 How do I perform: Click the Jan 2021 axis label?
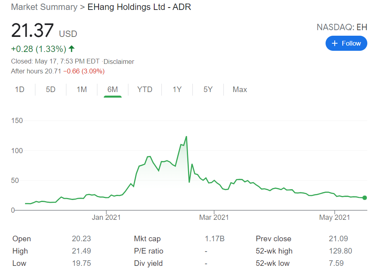coord(106,217)
